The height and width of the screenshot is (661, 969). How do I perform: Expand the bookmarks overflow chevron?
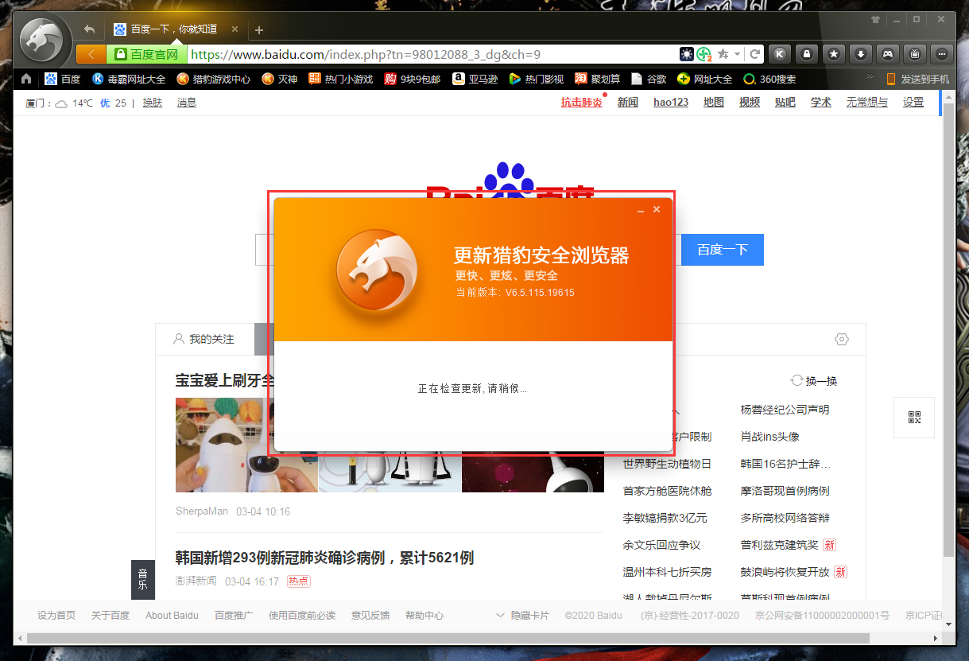coord(870,76)
